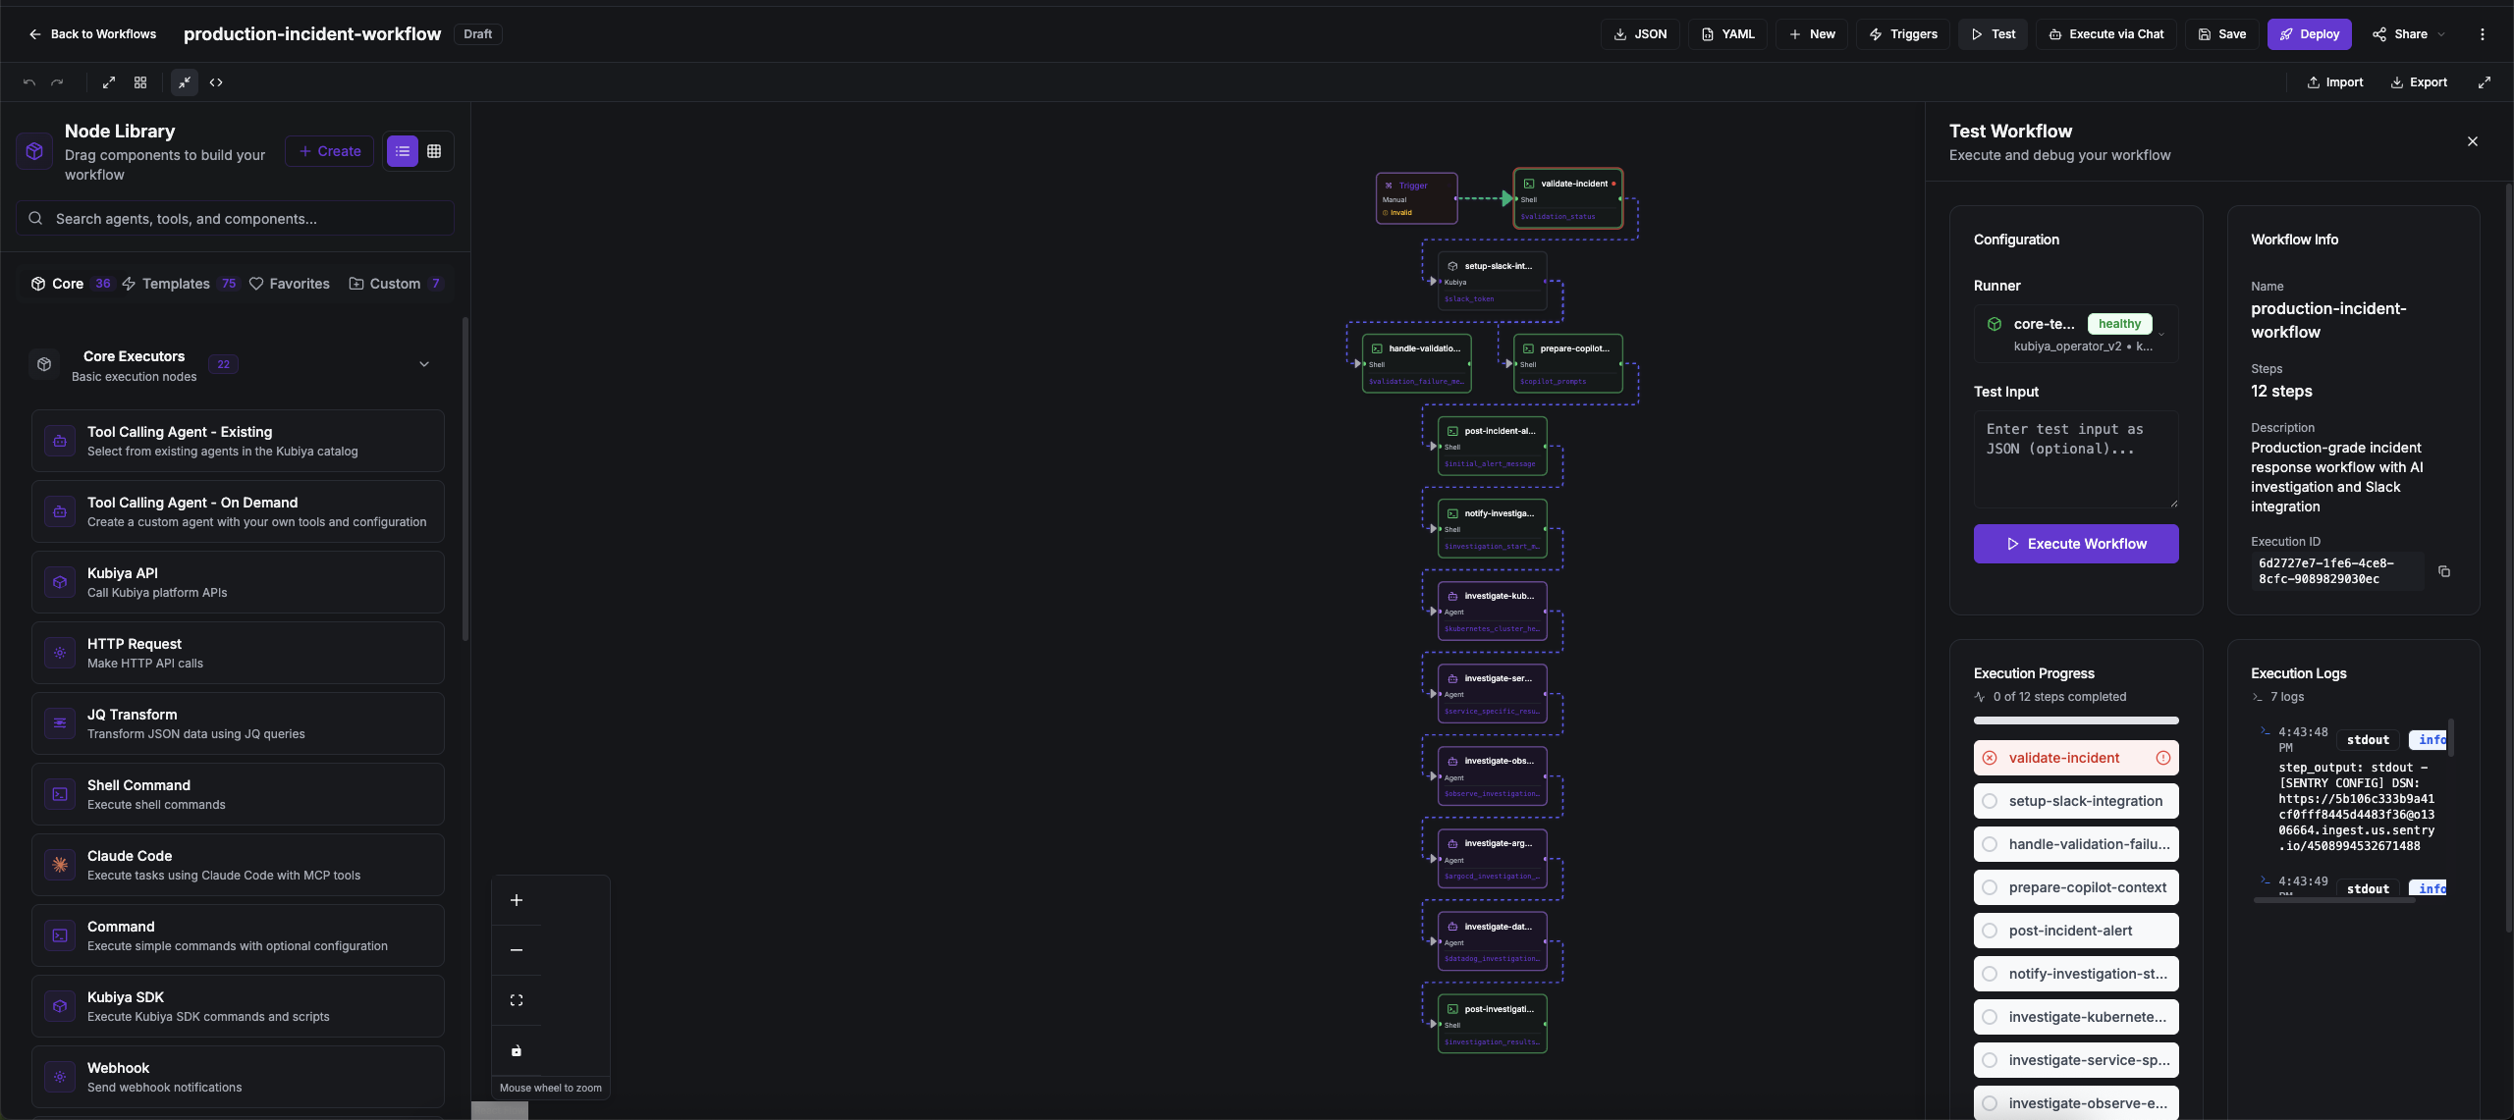Select prepare-copilot-context step in progress list
The image size is (2514, 1120).
2076,887
